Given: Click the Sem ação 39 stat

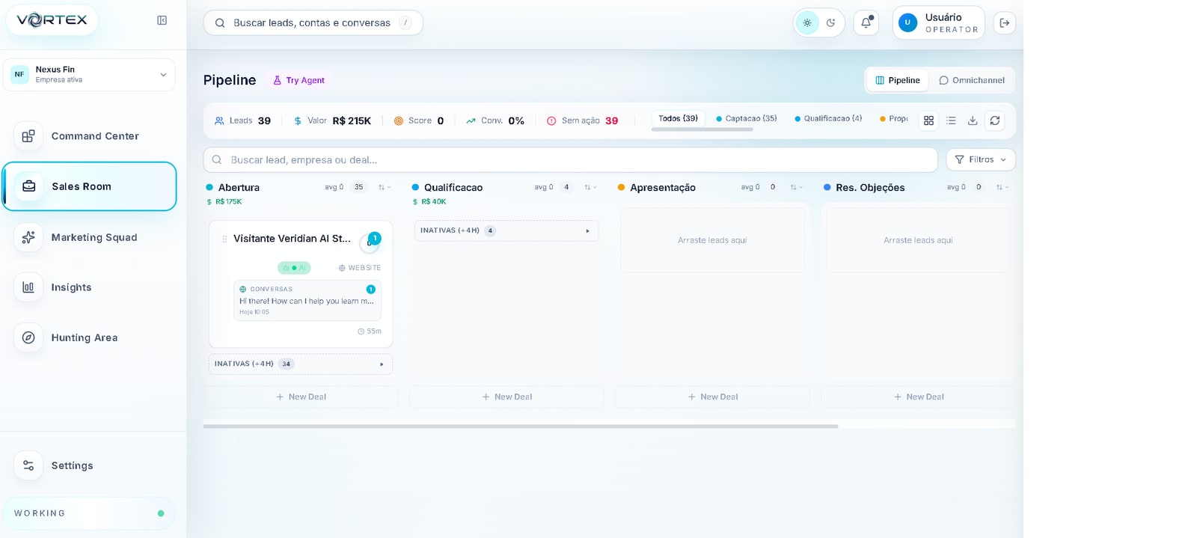Looking at the screenshot, I should [x=582, y=120].
